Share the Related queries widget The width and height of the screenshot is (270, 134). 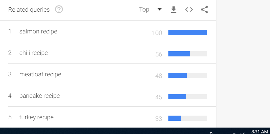point(204,10)
